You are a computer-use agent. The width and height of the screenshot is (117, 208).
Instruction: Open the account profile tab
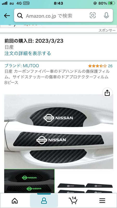click(44, 200)
